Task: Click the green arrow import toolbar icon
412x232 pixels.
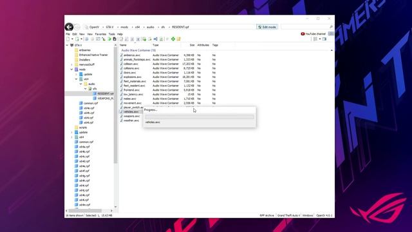Action: click(x=109, y=39)
